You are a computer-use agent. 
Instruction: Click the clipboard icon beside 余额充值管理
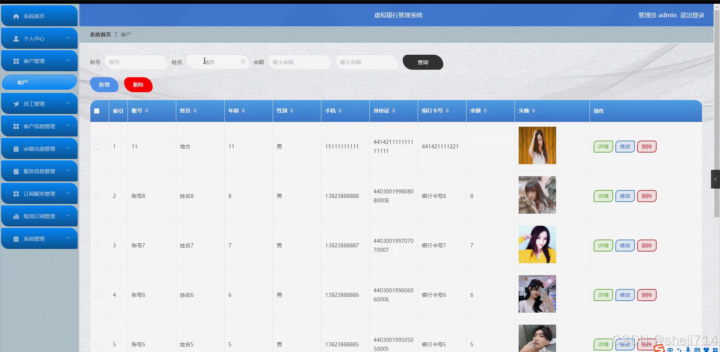point(16,149)
